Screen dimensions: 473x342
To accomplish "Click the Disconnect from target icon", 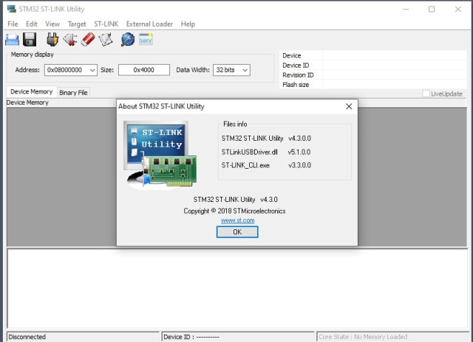I will tap(70, 40).
